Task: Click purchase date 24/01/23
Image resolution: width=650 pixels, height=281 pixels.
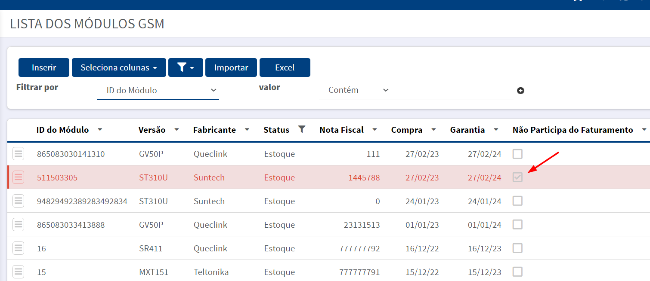Action: tap(422, 201)
